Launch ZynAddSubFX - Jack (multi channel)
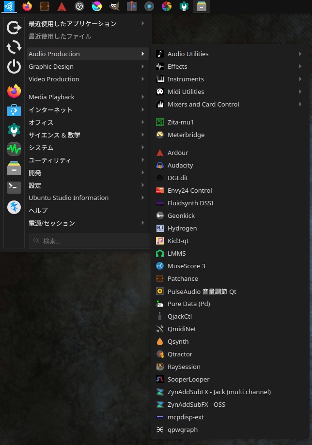Viewport: 312px width, 445px height. [230, 392]
